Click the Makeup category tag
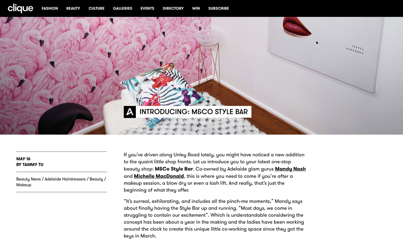 24,185
